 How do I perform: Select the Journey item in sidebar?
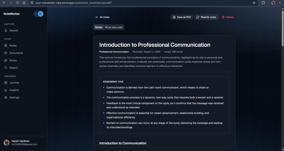pos(24,83)
